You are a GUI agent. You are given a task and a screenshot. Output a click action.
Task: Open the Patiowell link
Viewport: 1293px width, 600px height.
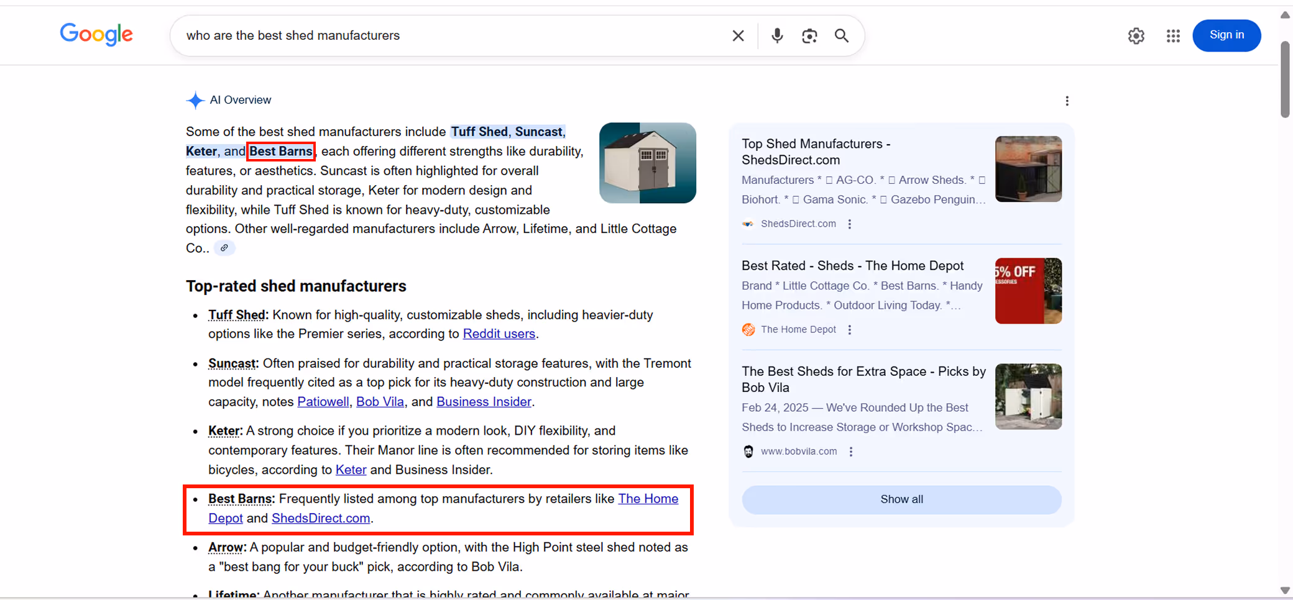pyautogui.click(x=323, y=402)
